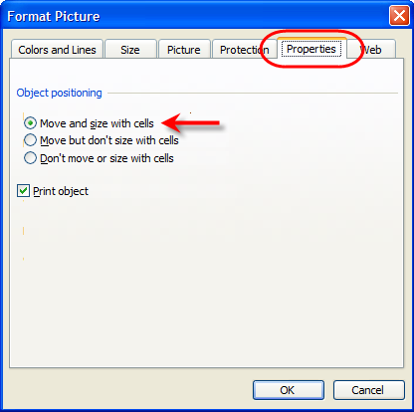This screenshot has width=414, height=412.
Task: Click the circled Properties tab
Action: [311, 49]
